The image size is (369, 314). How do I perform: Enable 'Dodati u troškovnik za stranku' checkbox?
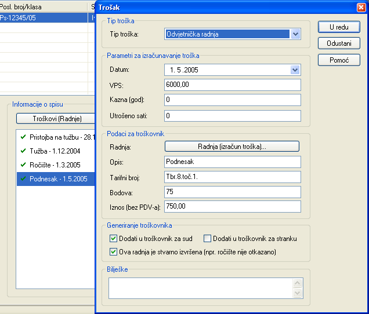(x=208, y=238)
